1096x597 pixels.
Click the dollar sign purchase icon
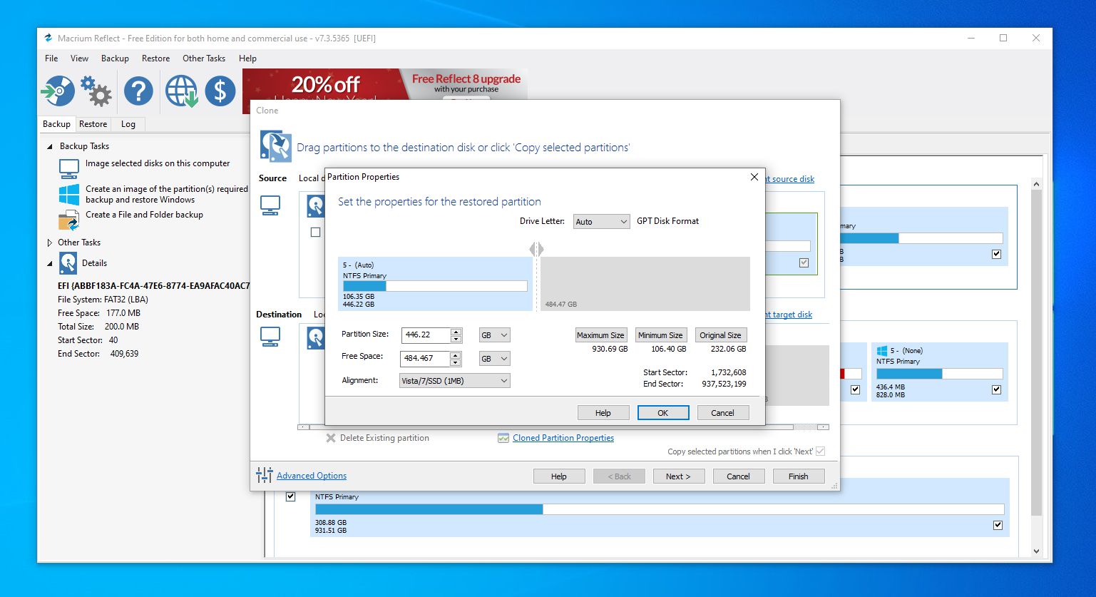[220, 91]
